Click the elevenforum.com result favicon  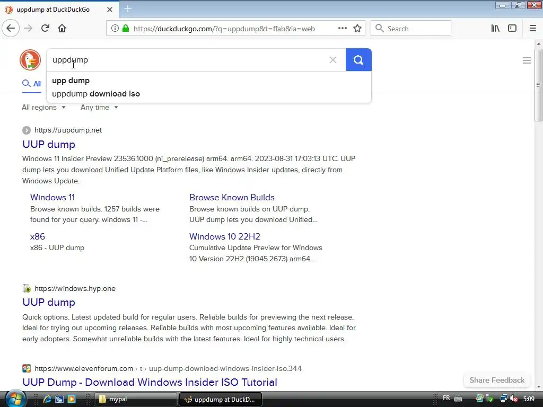point(27,368)
